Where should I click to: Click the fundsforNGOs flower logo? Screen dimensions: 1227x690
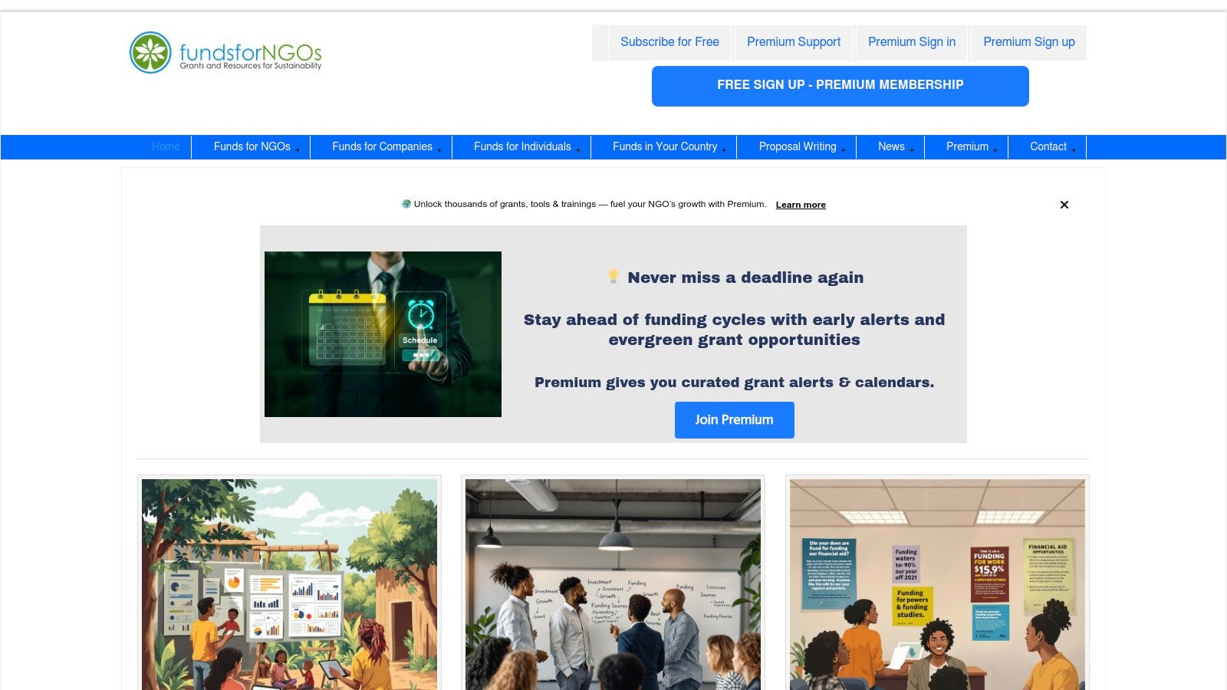pos(150,52)
